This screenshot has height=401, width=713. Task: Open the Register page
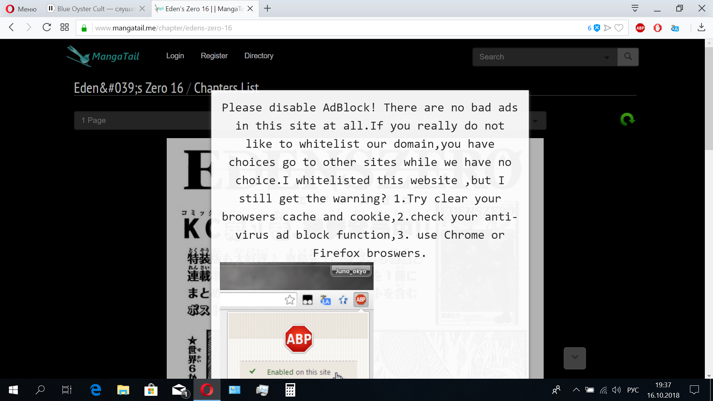[x=214, y=56]
